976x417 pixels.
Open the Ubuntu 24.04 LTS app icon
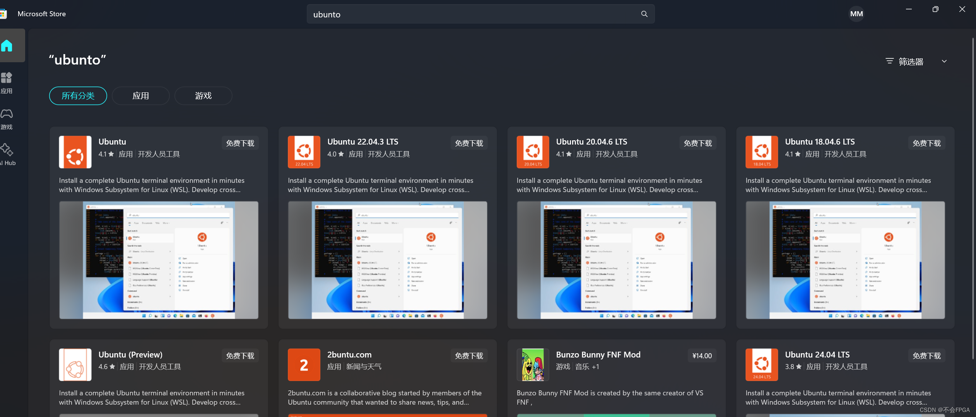[x=762, y=365]
